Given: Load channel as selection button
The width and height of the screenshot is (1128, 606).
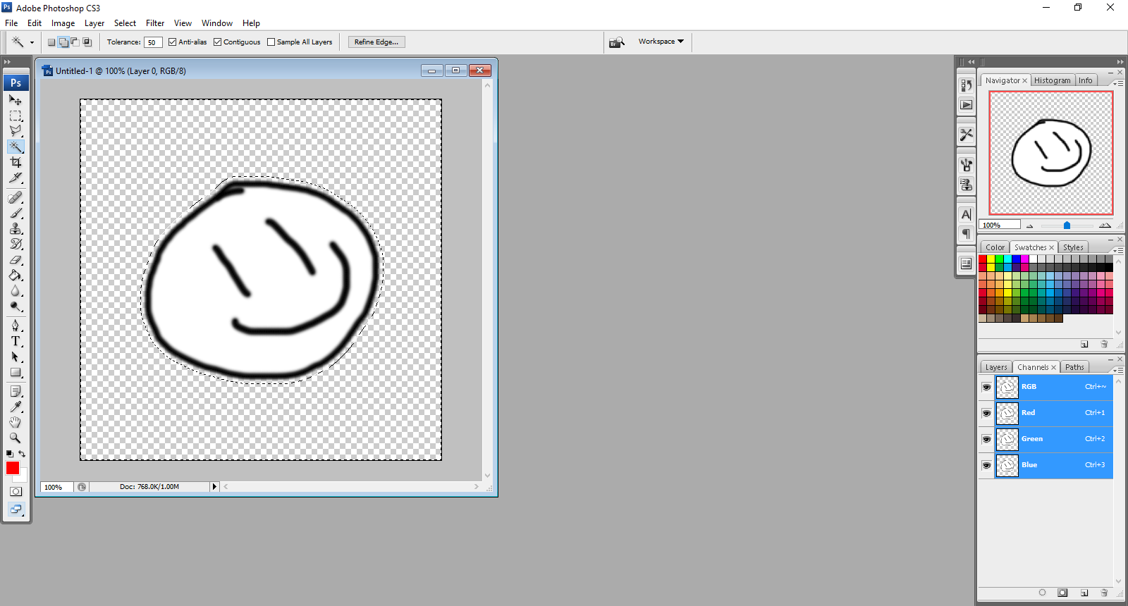Looking at the screenshot, I should click(1042, 593).
